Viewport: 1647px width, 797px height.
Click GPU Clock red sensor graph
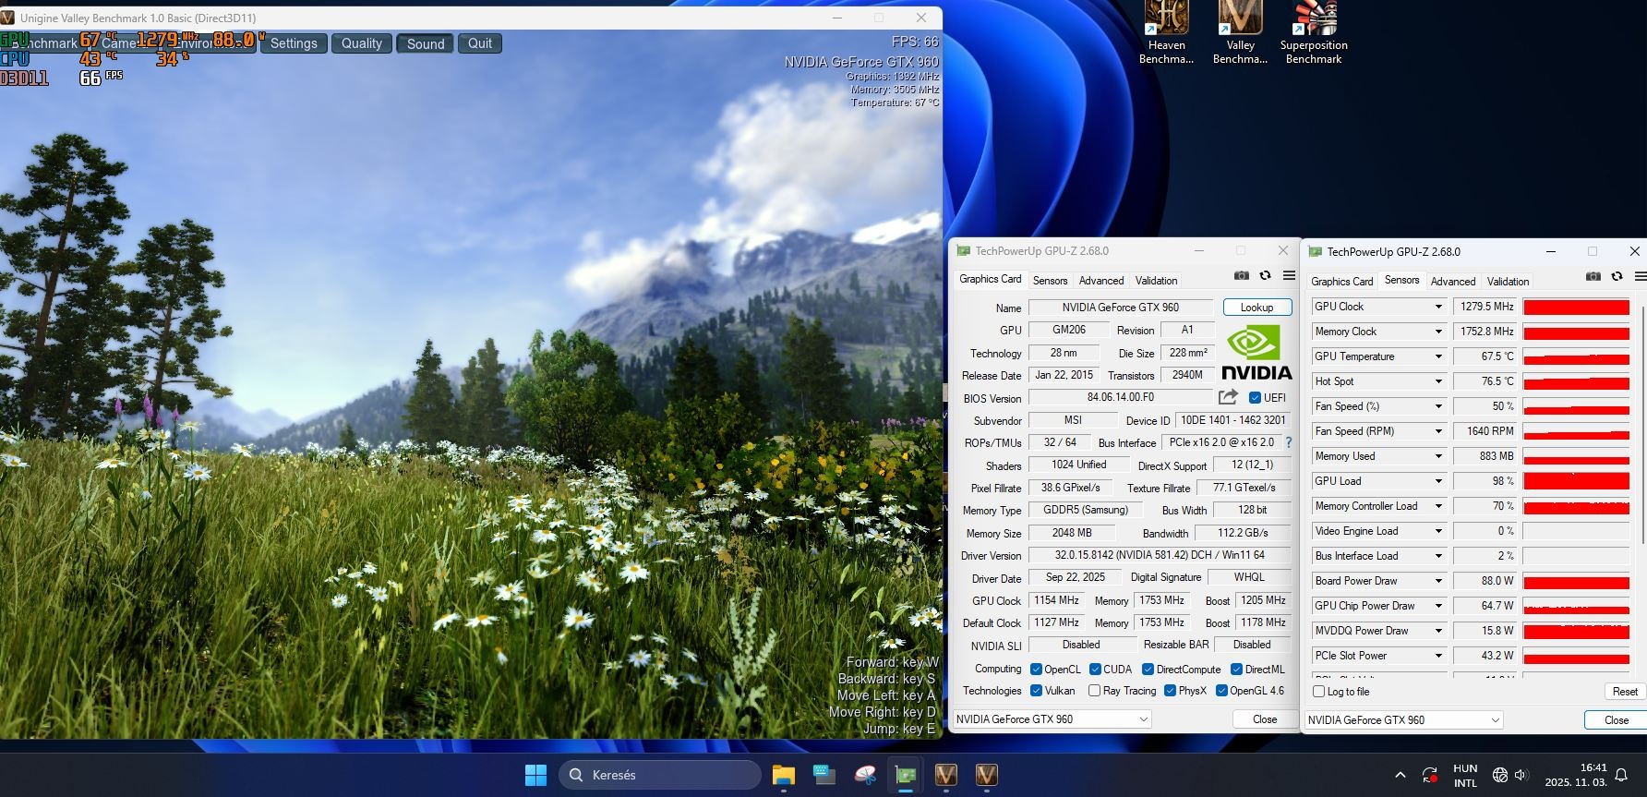click(x=1576, y=307)
